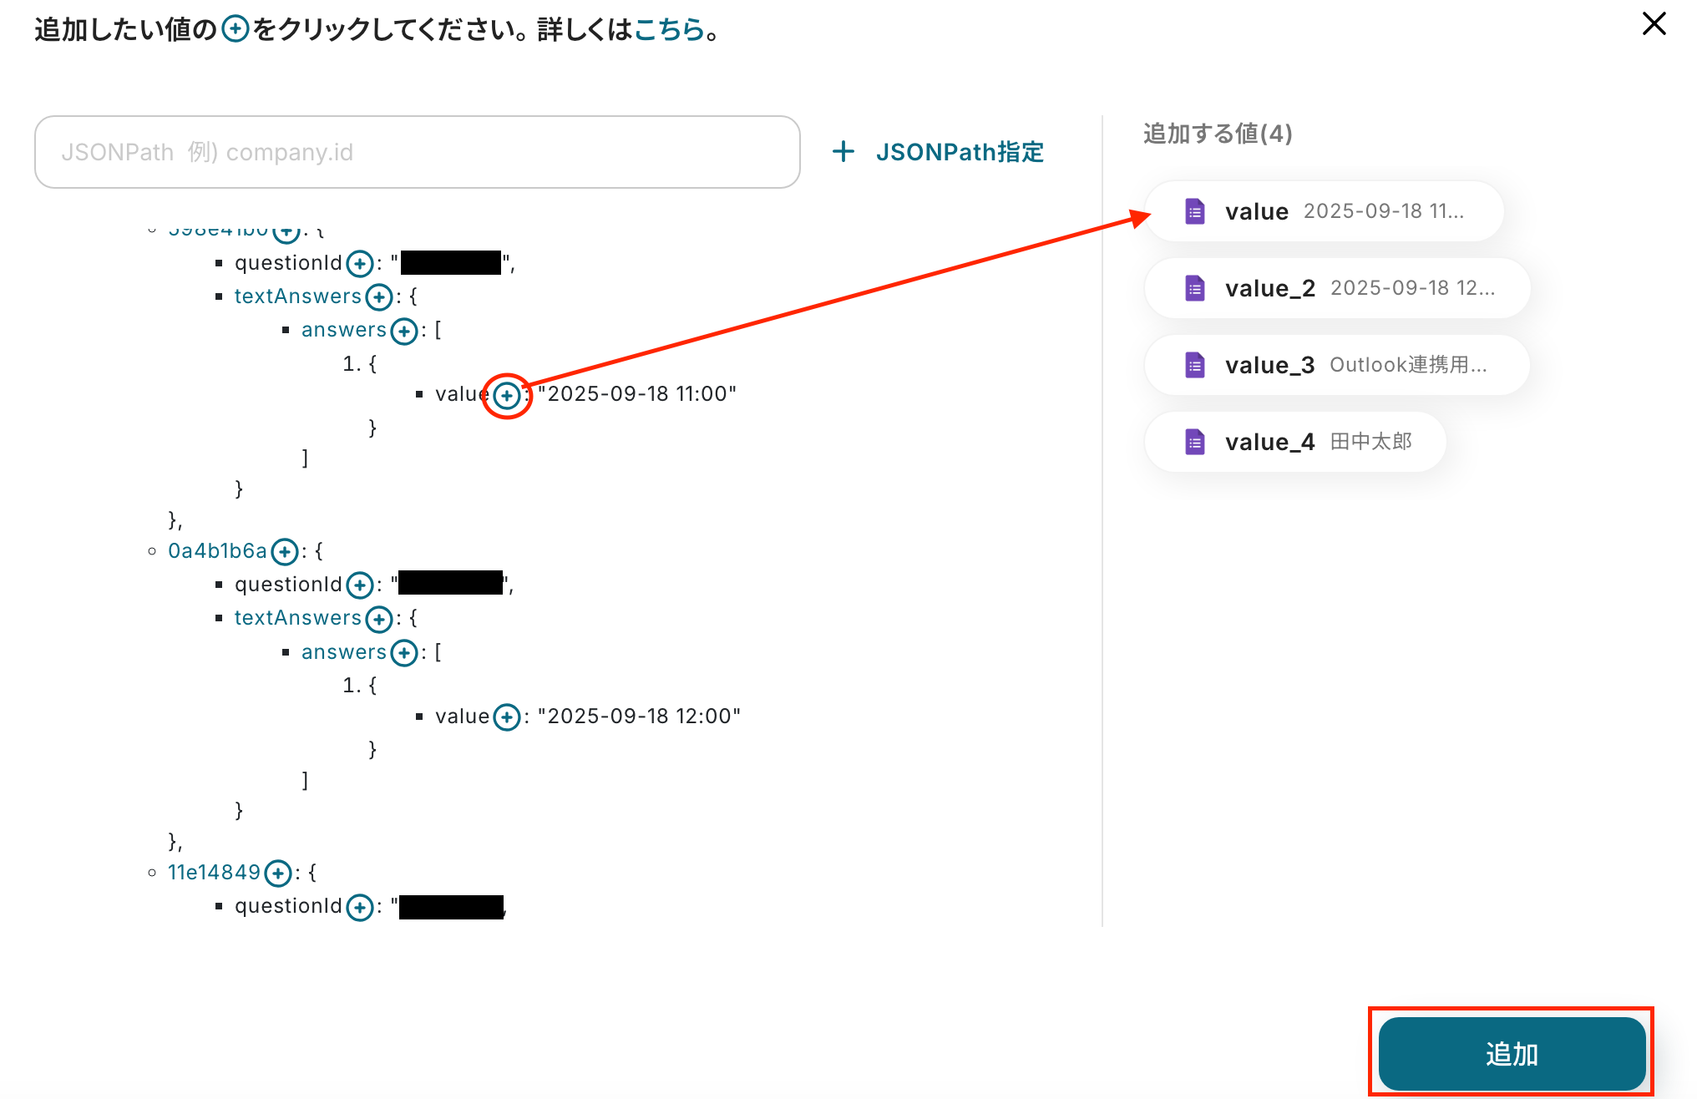
Task: Click plus icon next to 2025-09-18 12:00 value
Action: [507, 717]
